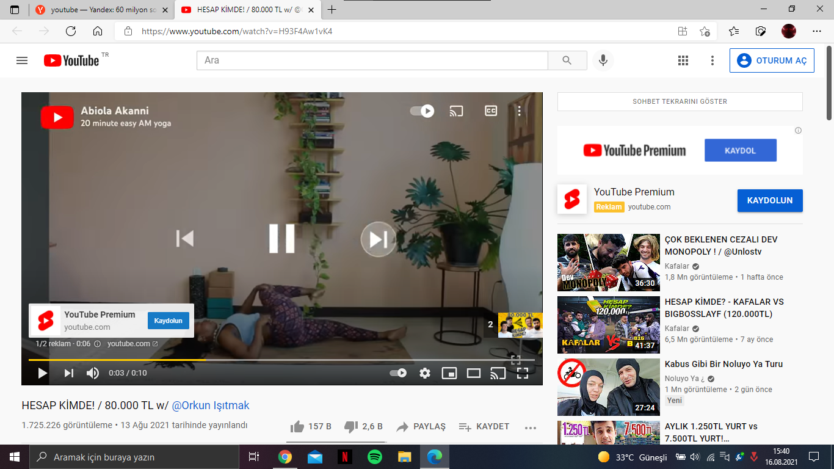The image size is (834, 469).
Task: Toggle the autoplay switch in bottom control bar
Action: click(398, 373)
